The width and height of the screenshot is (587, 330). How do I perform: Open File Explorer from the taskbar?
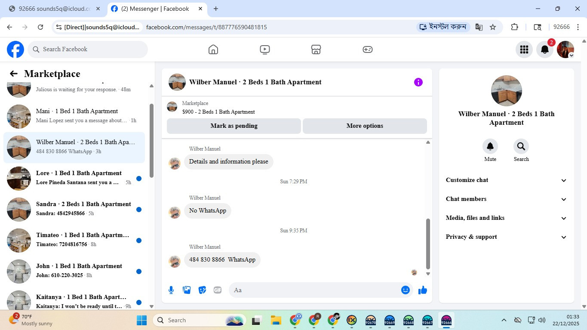tap(276, 320)
